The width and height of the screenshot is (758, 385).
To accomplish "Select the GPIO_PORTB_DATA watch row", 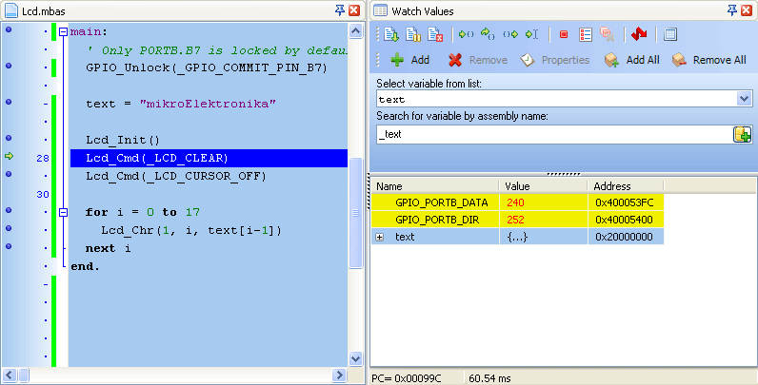I will pos(517,202).
